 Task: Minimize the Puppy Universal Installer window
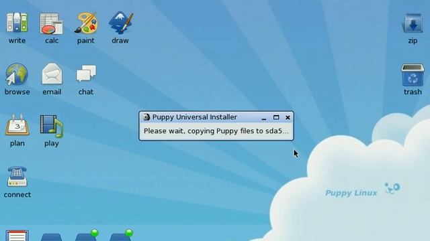tap(264, 118)
